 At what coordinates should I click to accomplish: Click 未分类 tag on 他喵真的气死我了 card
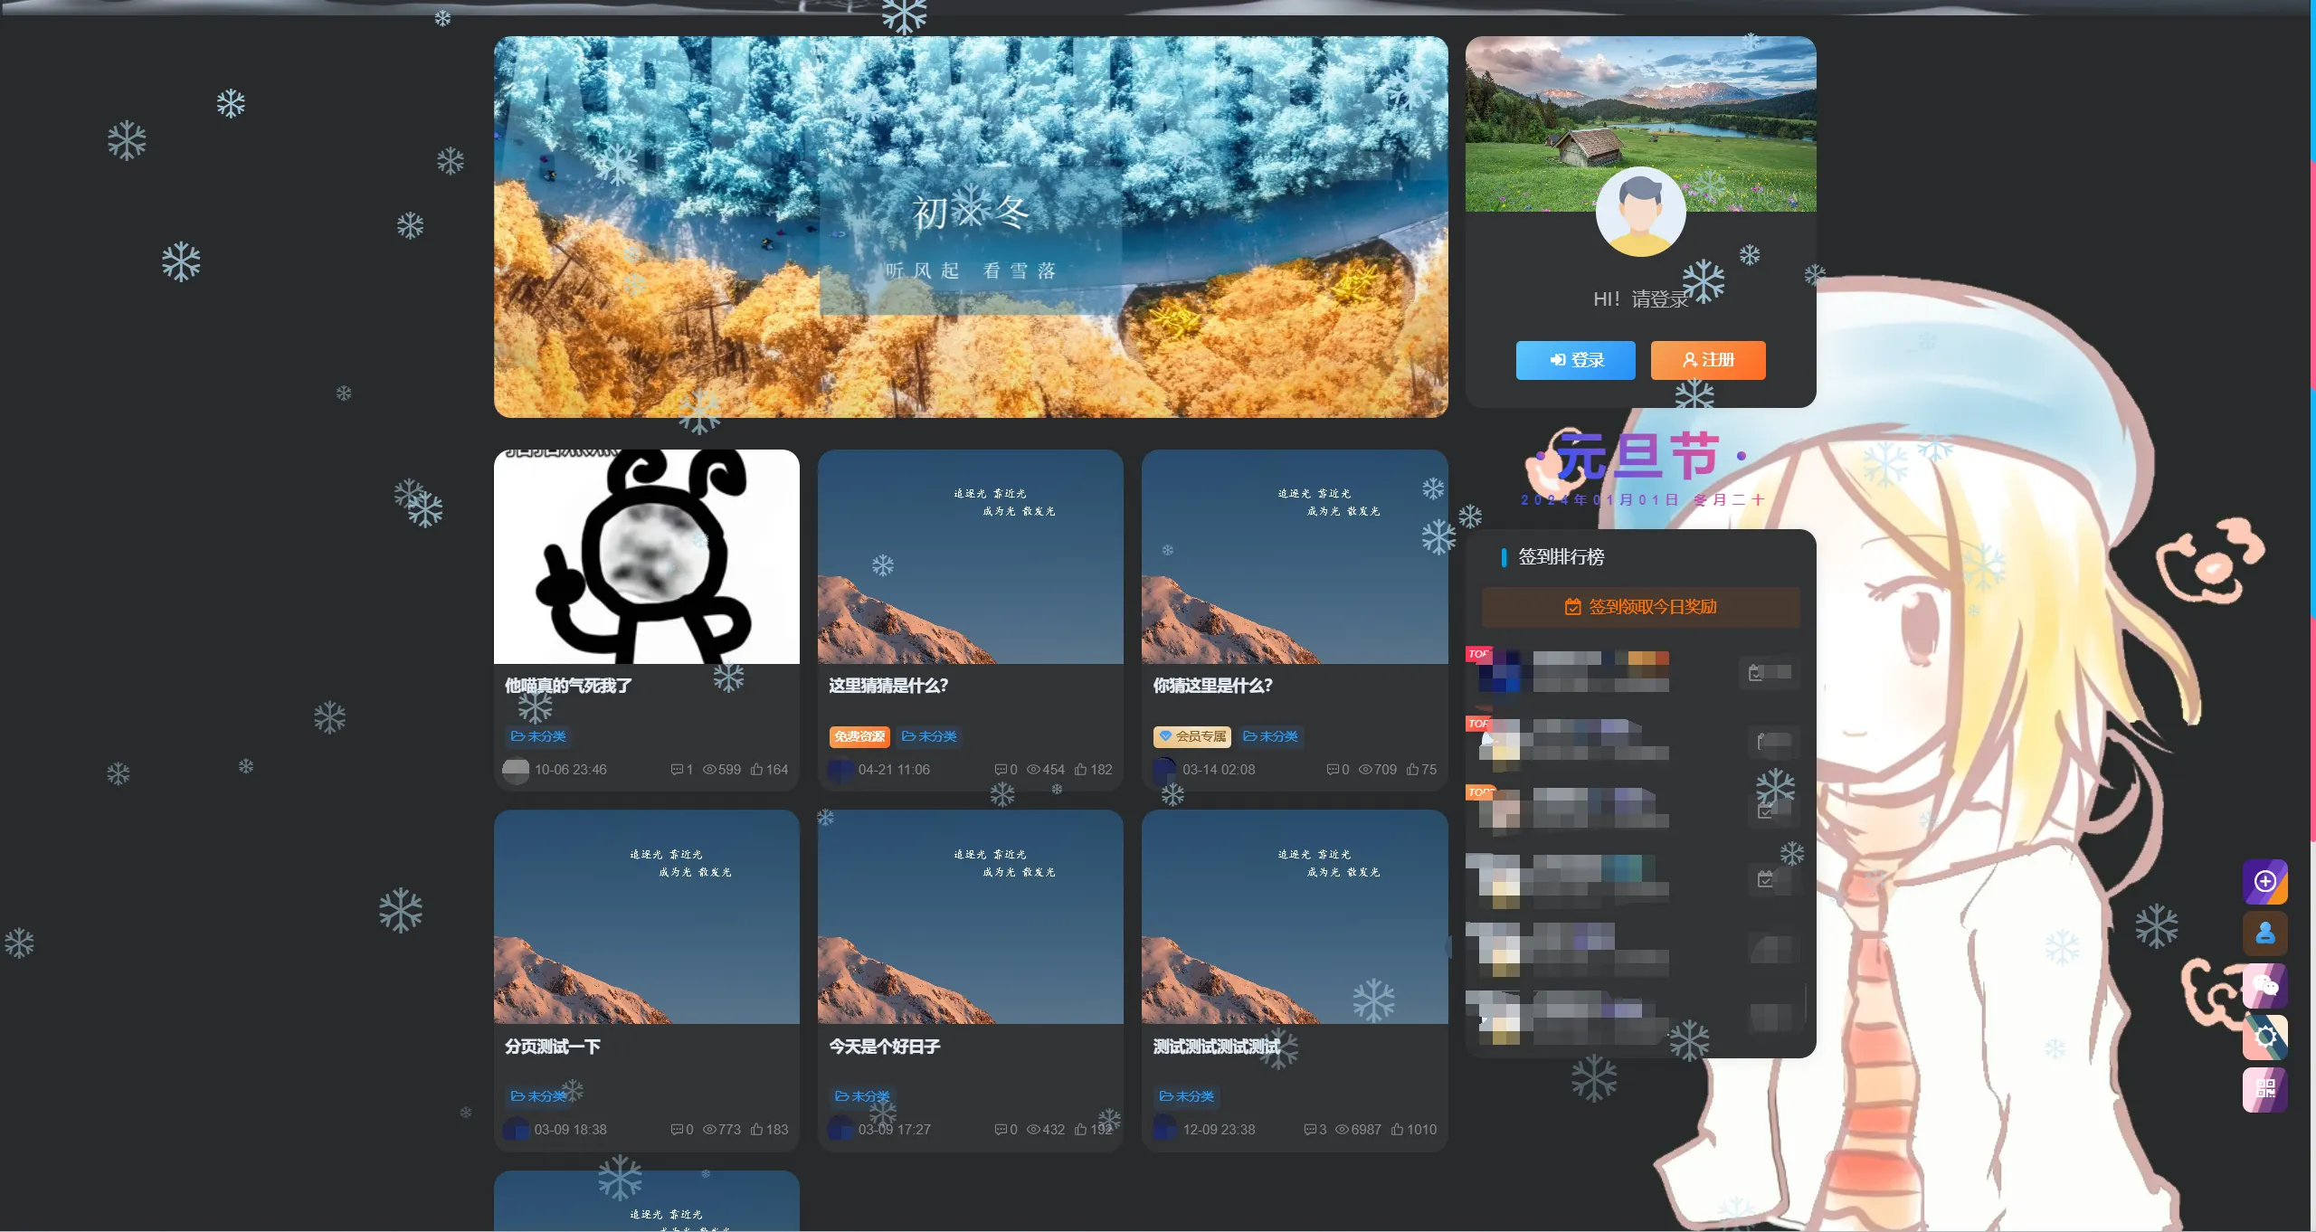point(538,736)
